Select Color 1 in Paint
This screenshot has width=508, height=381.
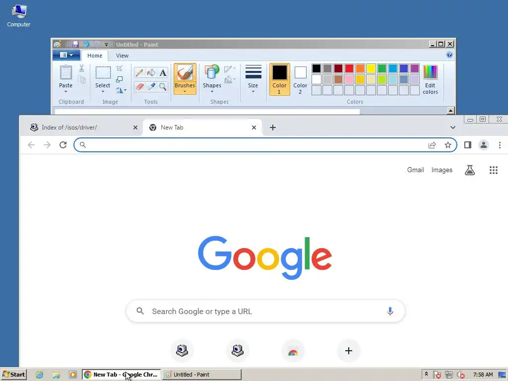tap(280, 79)
